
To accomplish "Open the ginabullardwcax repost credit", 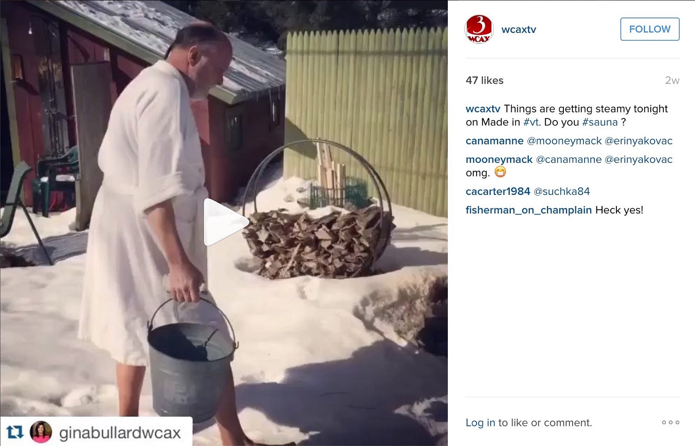I will (120, 433).
